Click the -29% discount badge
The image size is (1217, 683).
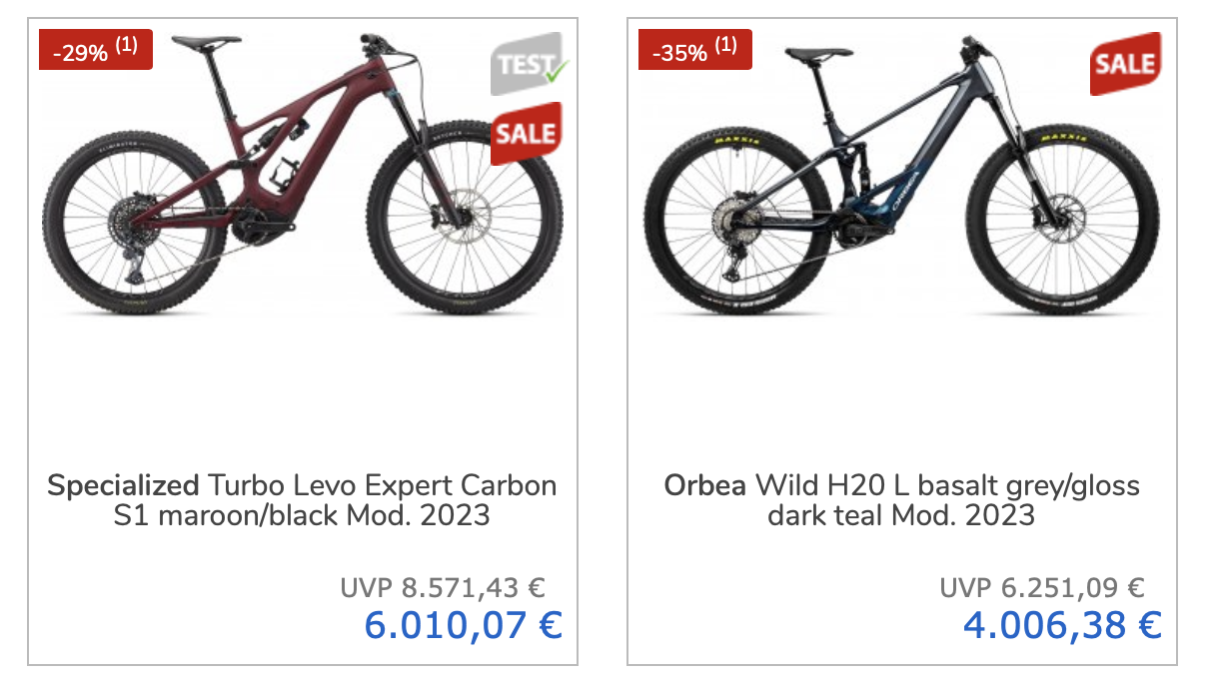coord(84,52)
